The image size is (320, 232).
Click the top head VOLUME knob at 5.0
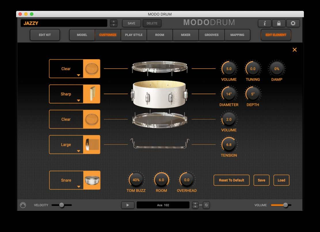coord(229,69)
